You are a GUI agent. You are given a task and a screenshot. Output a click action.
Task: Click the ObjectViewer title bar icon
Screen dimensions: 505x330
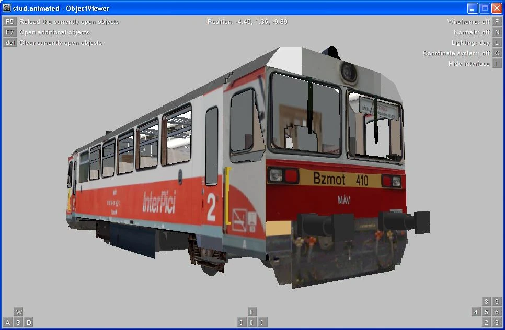coord(6,8)
